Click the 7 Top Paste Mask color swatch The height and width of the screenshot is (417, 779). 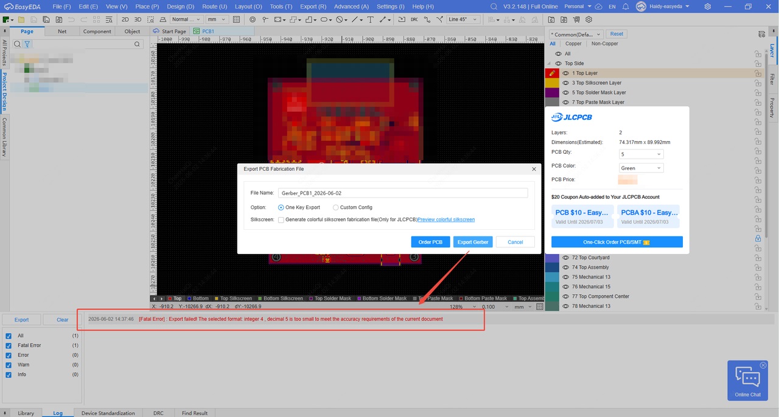pos(552,102)
